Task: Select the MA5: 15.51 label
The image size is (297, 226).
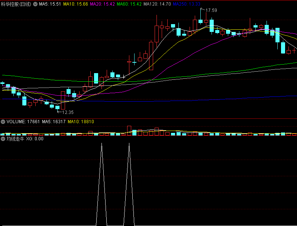Action: click(x=50, y=4)
